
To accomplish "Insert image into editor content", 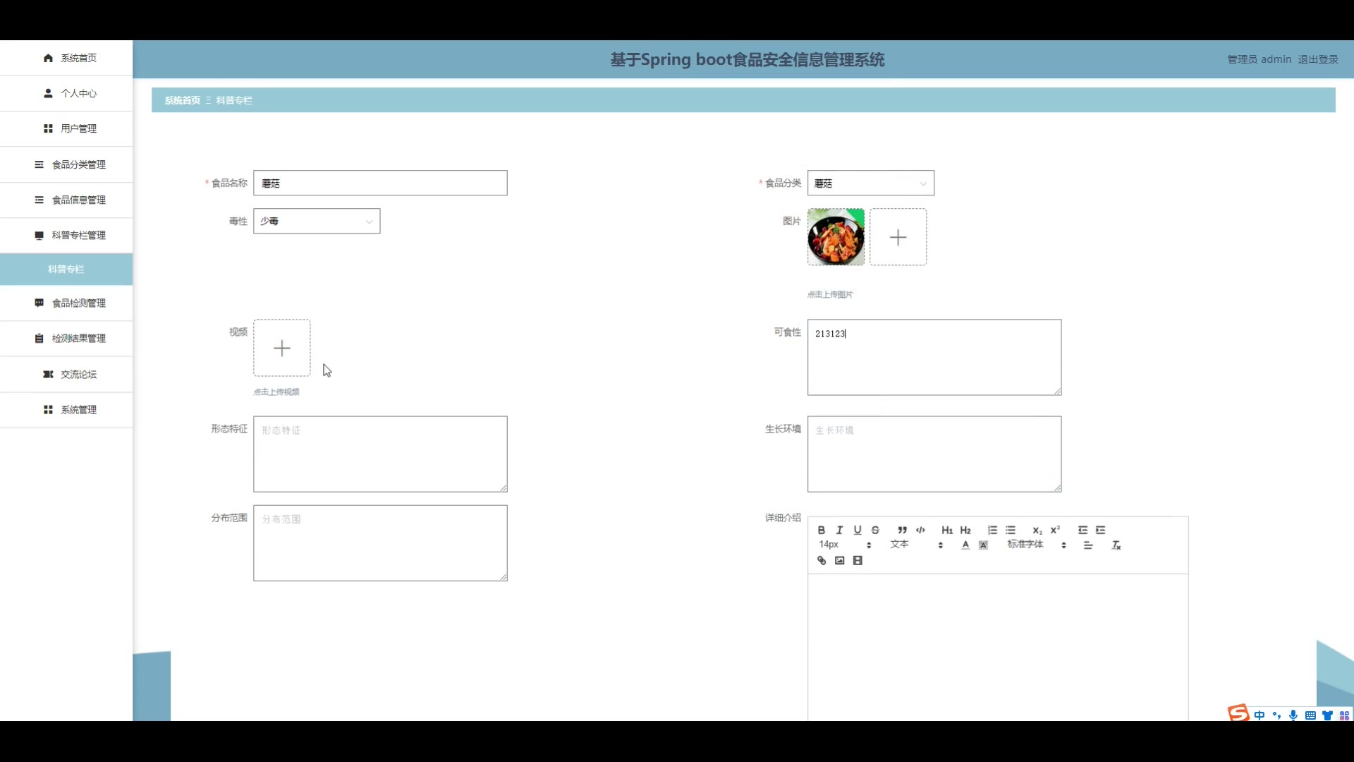I will (839, 560).
